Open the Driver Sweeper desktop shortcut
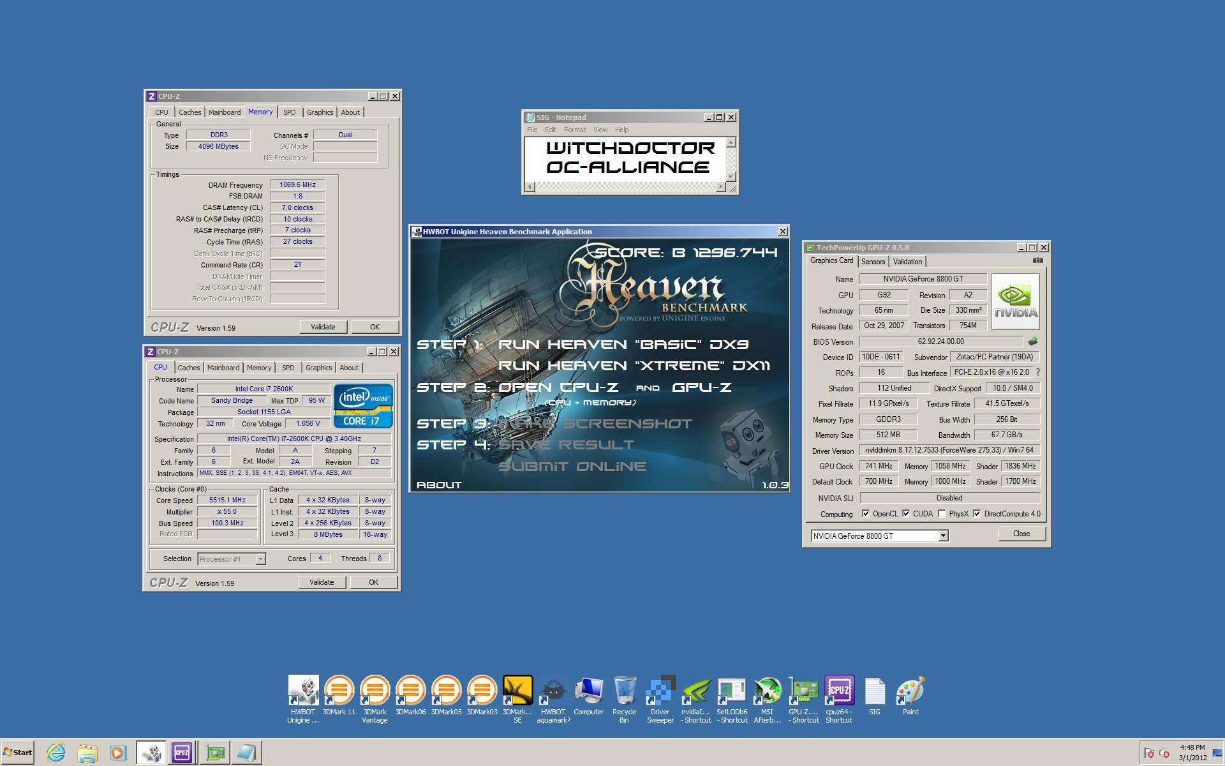Screen dimensions: 1225x766 click(660, 698)
